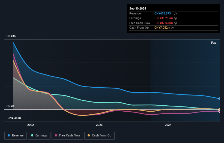
Task: Select the 2024 x-axis label
Action: (168, 125)
